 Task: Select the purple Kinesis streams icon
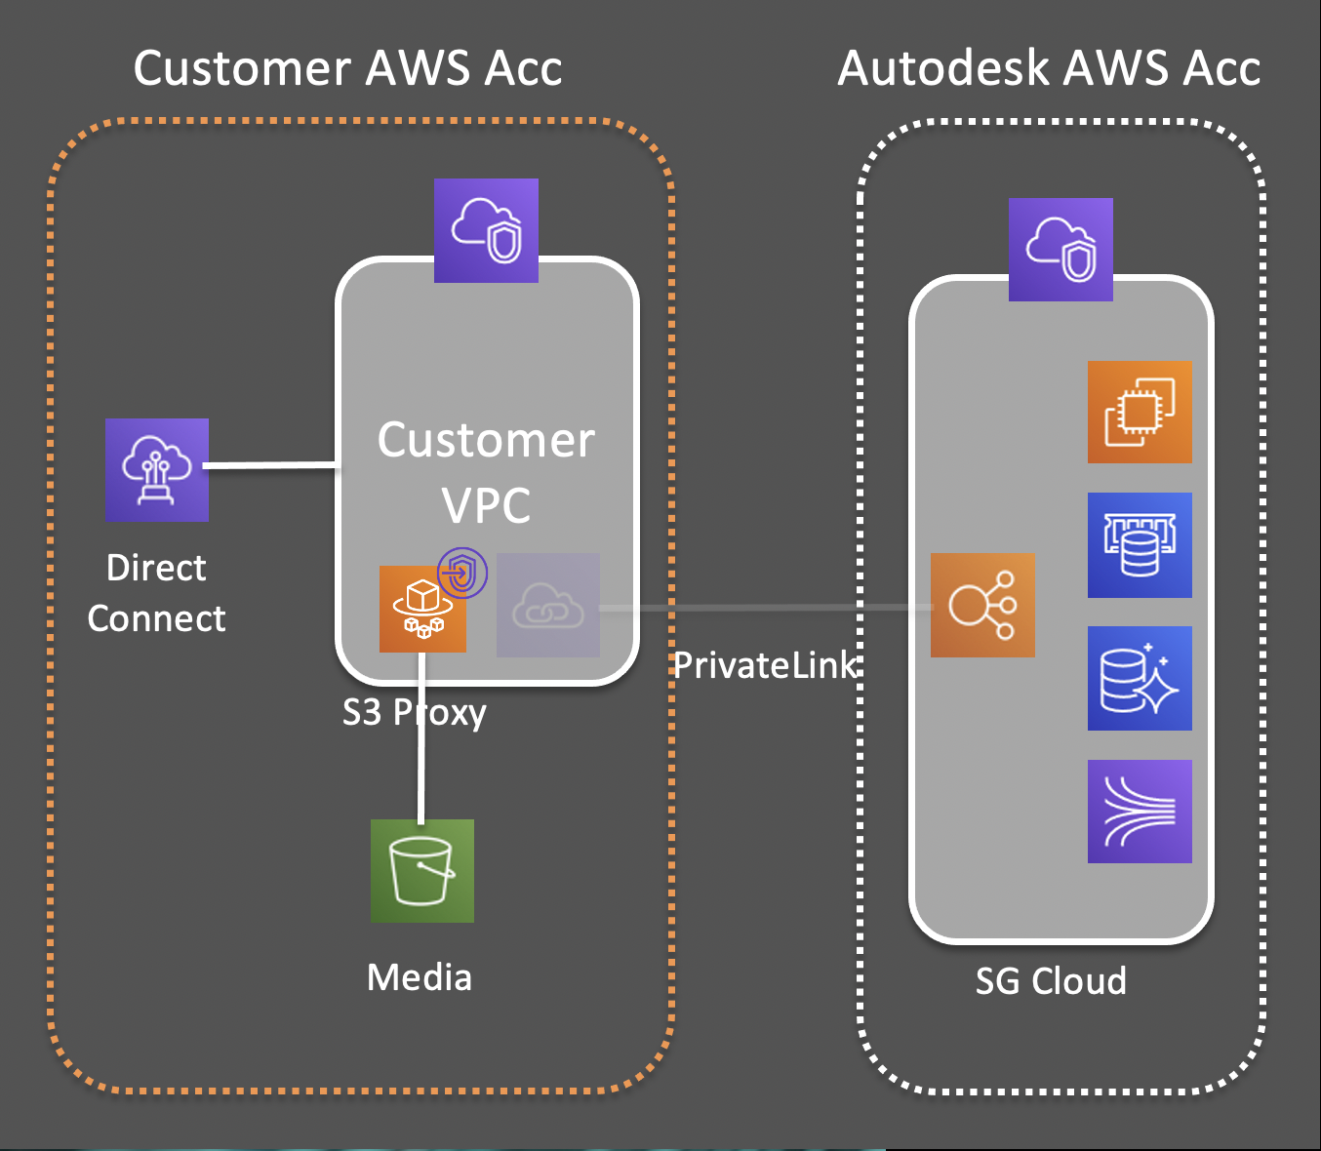coord(1140,812)
